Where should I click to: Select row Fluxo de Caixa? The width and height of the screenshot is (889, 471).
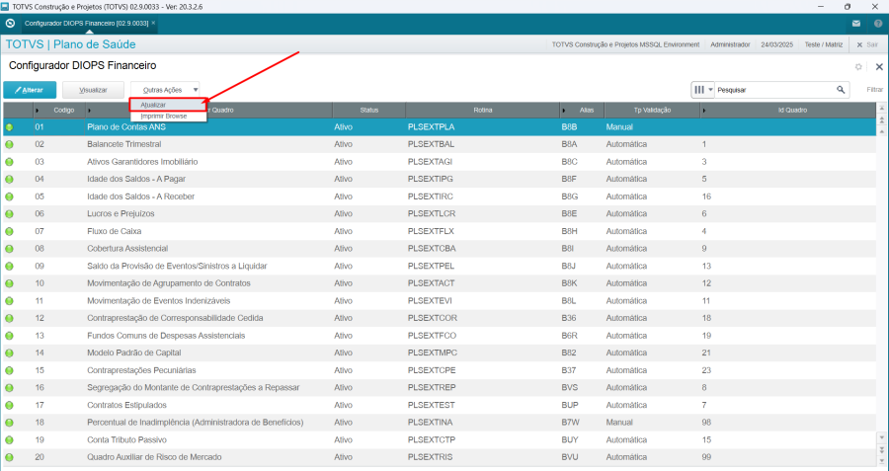pyautogui.click(x=440, y=231)
